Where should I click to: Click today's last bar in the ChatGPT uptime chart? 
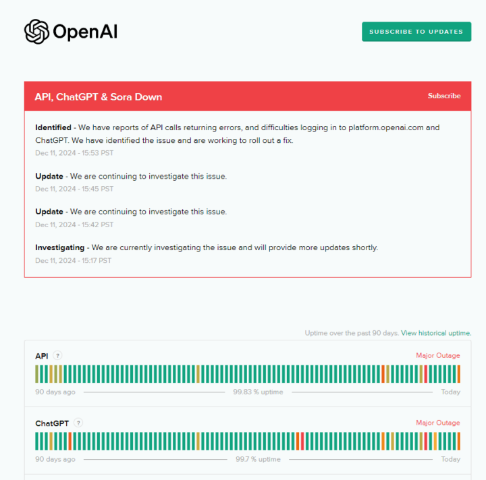point(458,441)
